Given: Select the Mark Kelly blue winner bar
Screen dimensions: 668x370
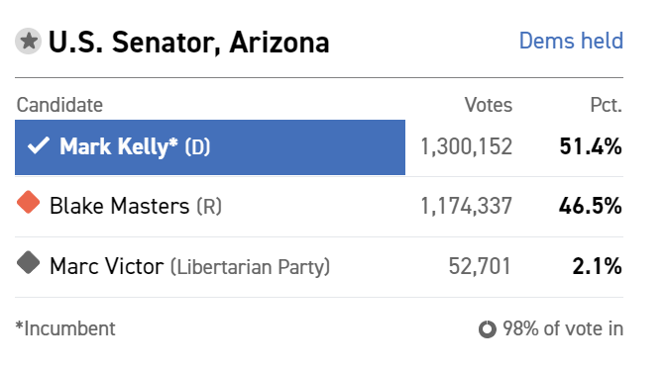Looking at the screenshot, I should [210, 147].
